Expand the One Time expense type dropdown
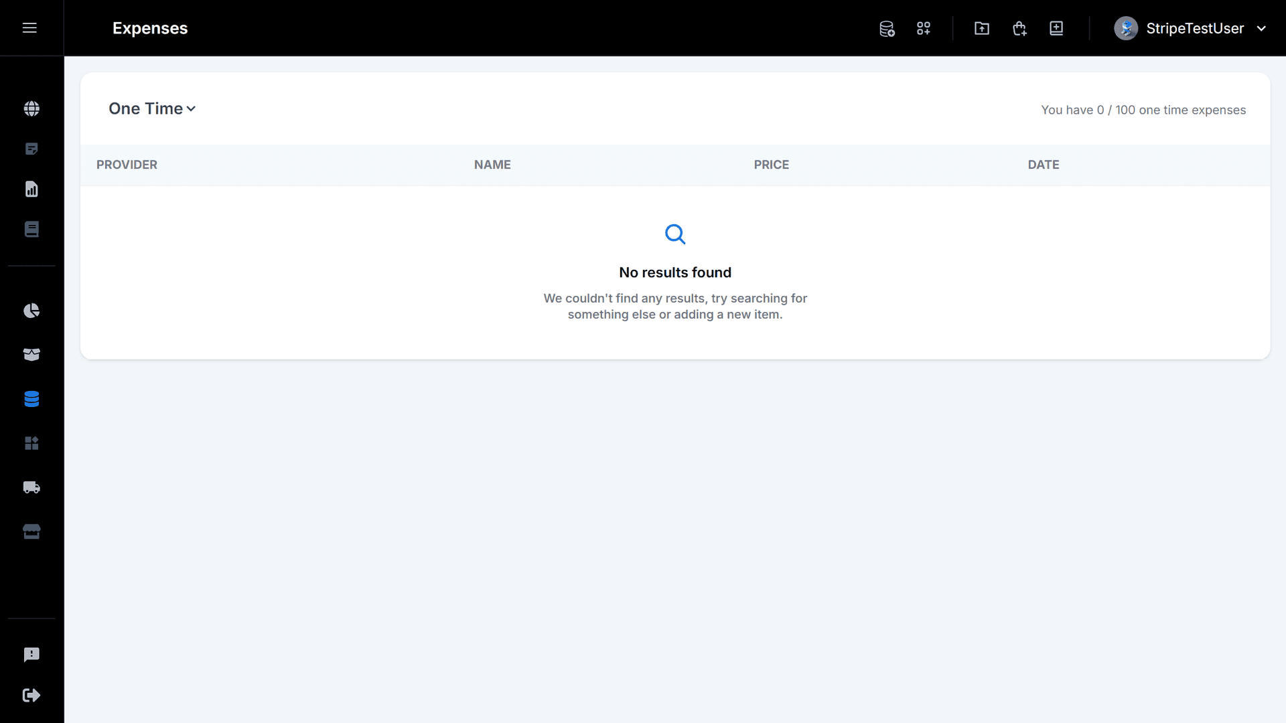This screenshot has height=723, width=1286. coord(152,108)
